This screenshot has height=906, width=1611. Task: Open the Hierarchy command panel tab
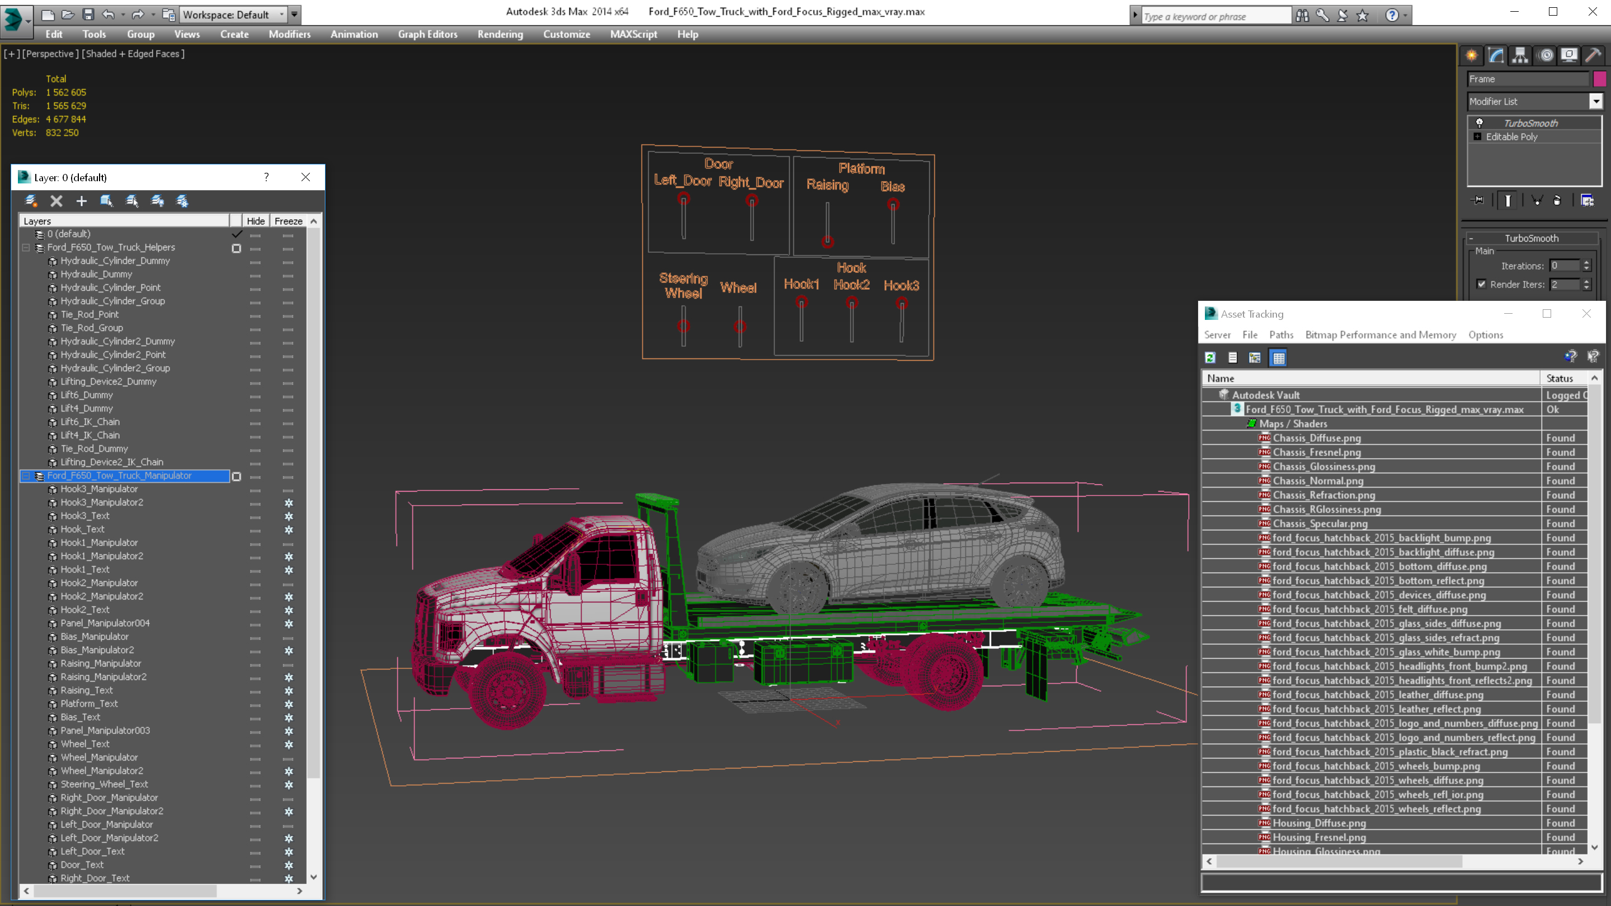coord(1520,56)
